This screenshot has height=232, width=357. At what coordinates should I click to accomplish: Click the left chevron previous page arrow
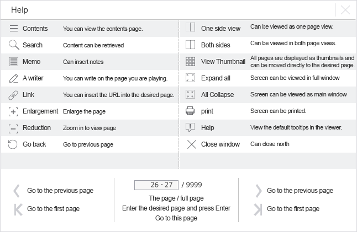(x=17, y=191)
